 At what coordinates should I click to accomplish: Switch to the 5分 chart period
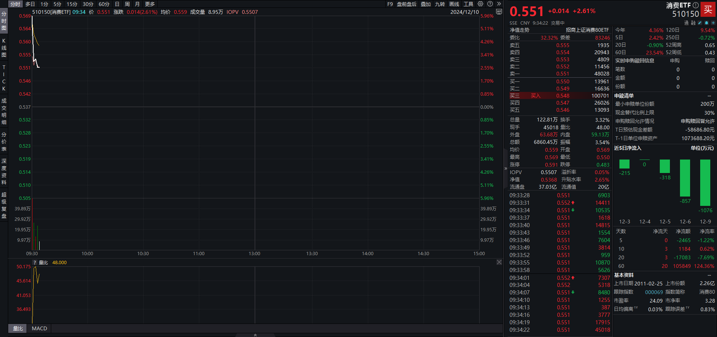(57, 4)
